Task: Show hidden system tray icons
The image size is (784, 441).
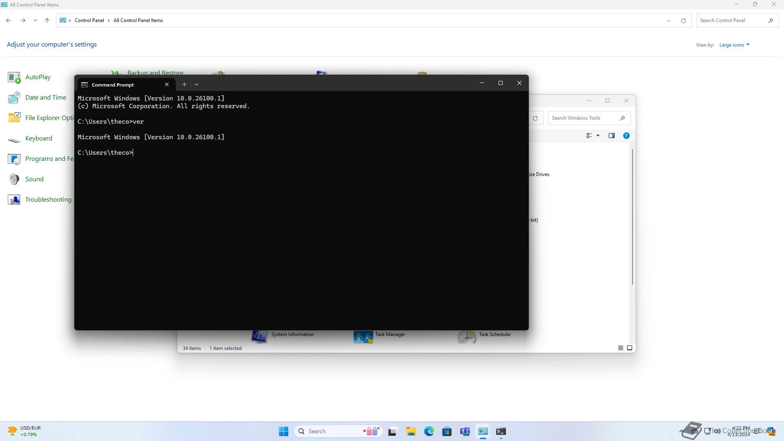Action: 681,431
